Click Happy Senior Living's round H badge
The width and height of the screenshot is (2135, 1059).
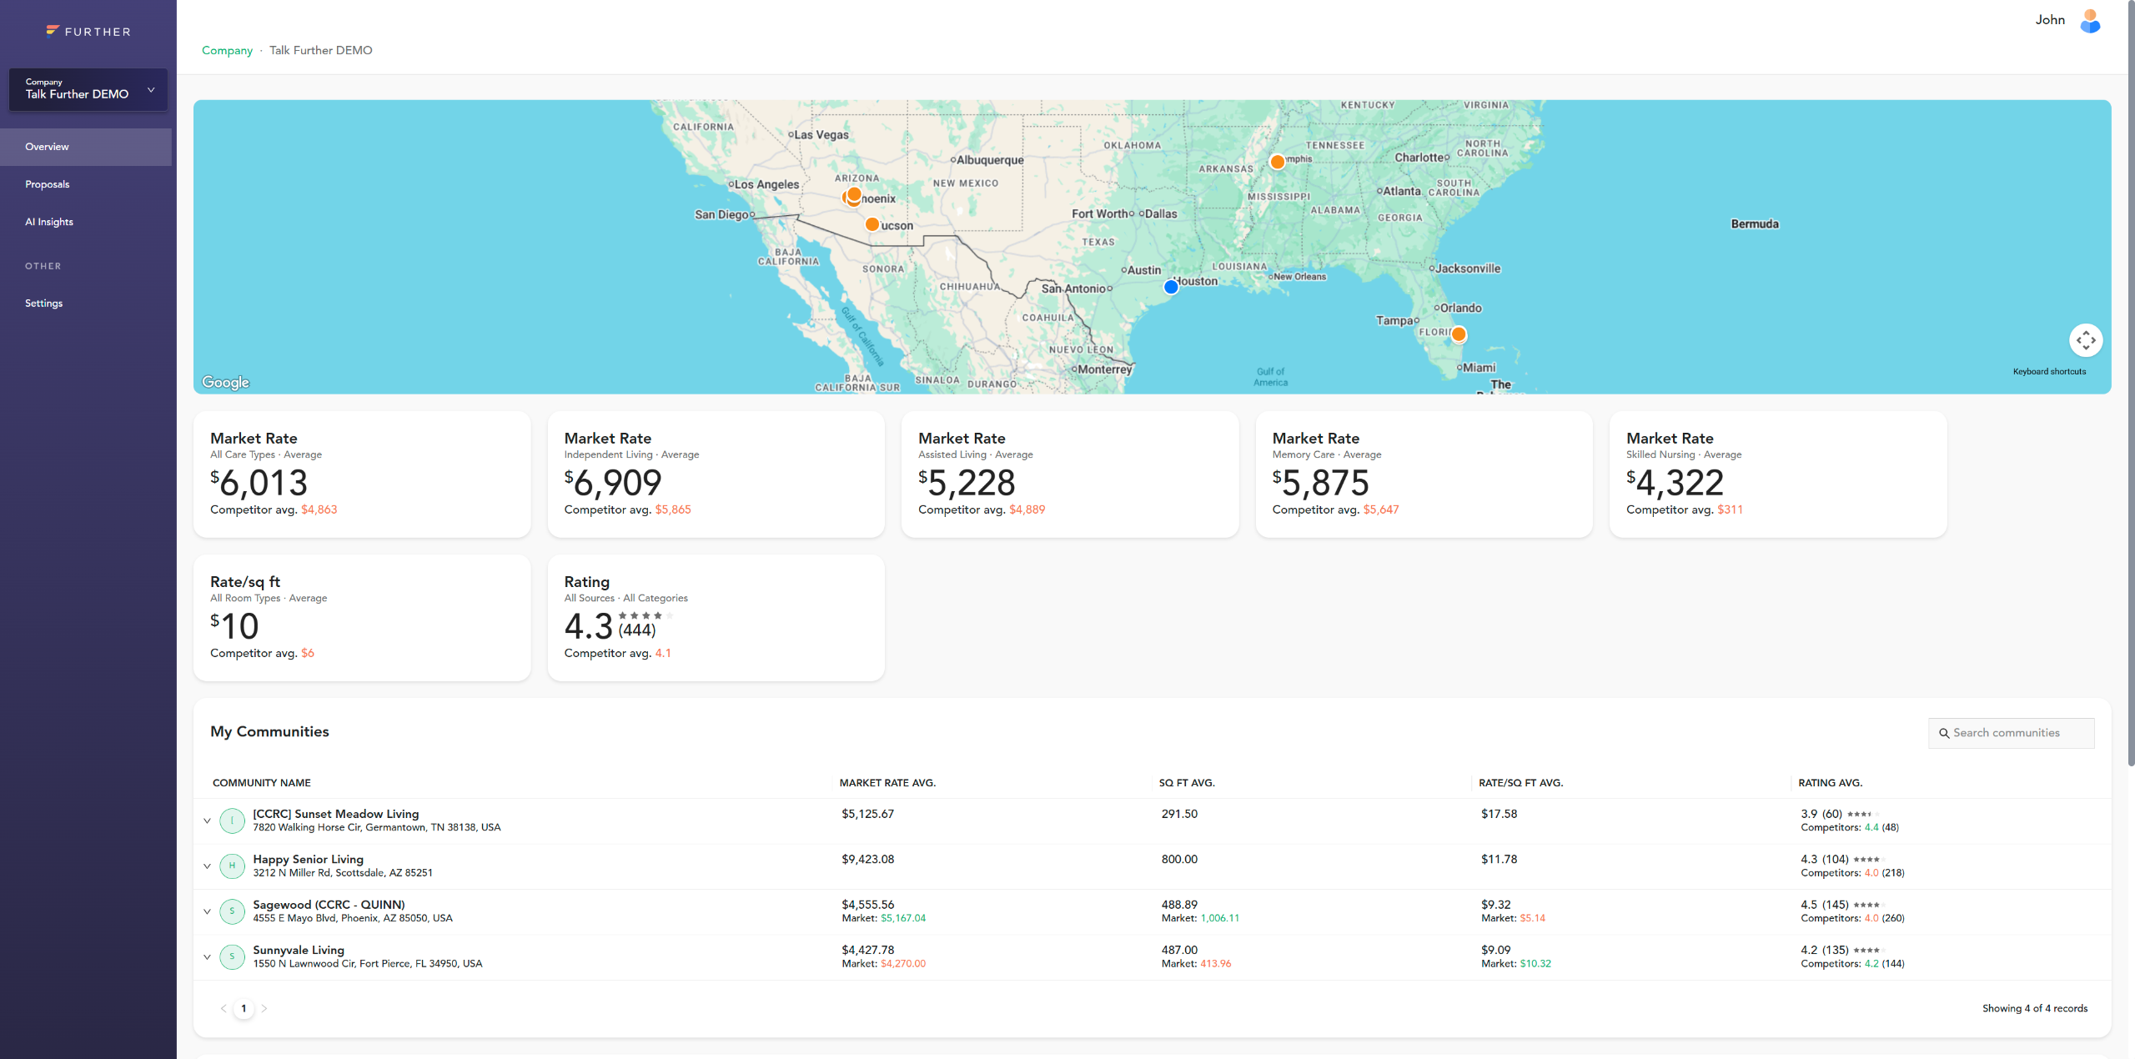(232, 866)
